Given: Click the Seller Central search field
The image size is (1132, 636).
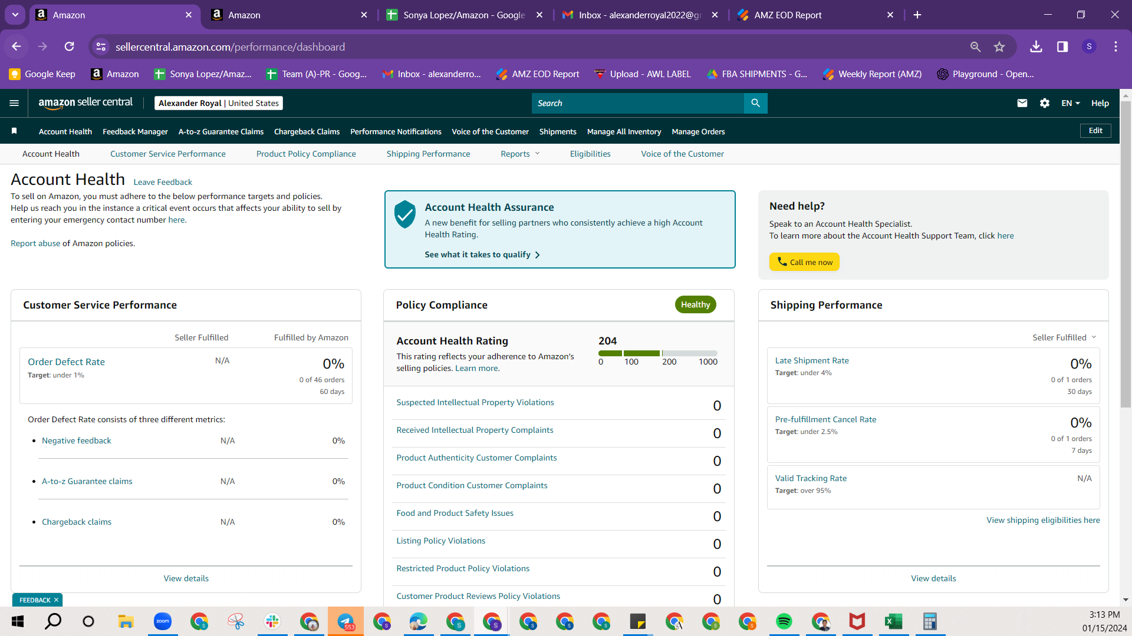Looking at the screenshot, I should coord(638,103).
